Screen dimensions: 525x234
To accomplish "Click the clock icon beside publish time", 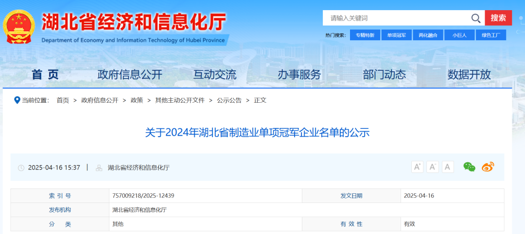I will (21, 168).
